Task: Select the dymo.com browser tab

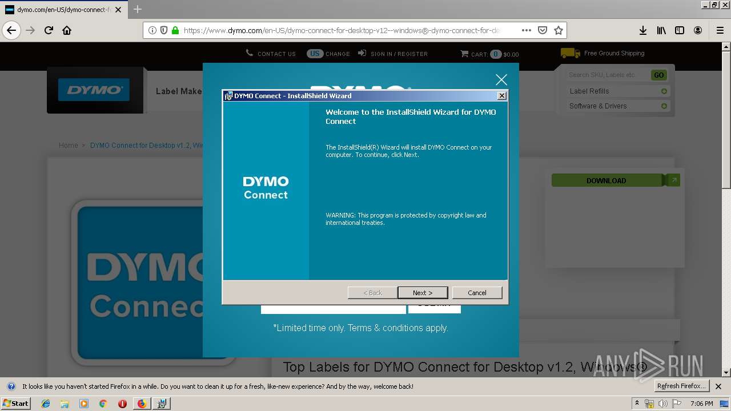Action: [64, 10]
